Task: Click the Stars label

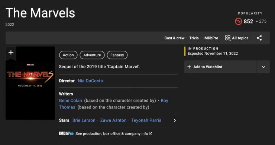Action: 64,120
